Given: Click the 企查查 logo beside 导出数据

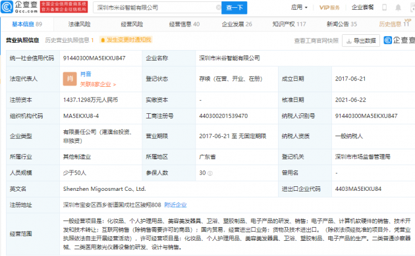Looking at the screenshot, I should tap(399, 40).
